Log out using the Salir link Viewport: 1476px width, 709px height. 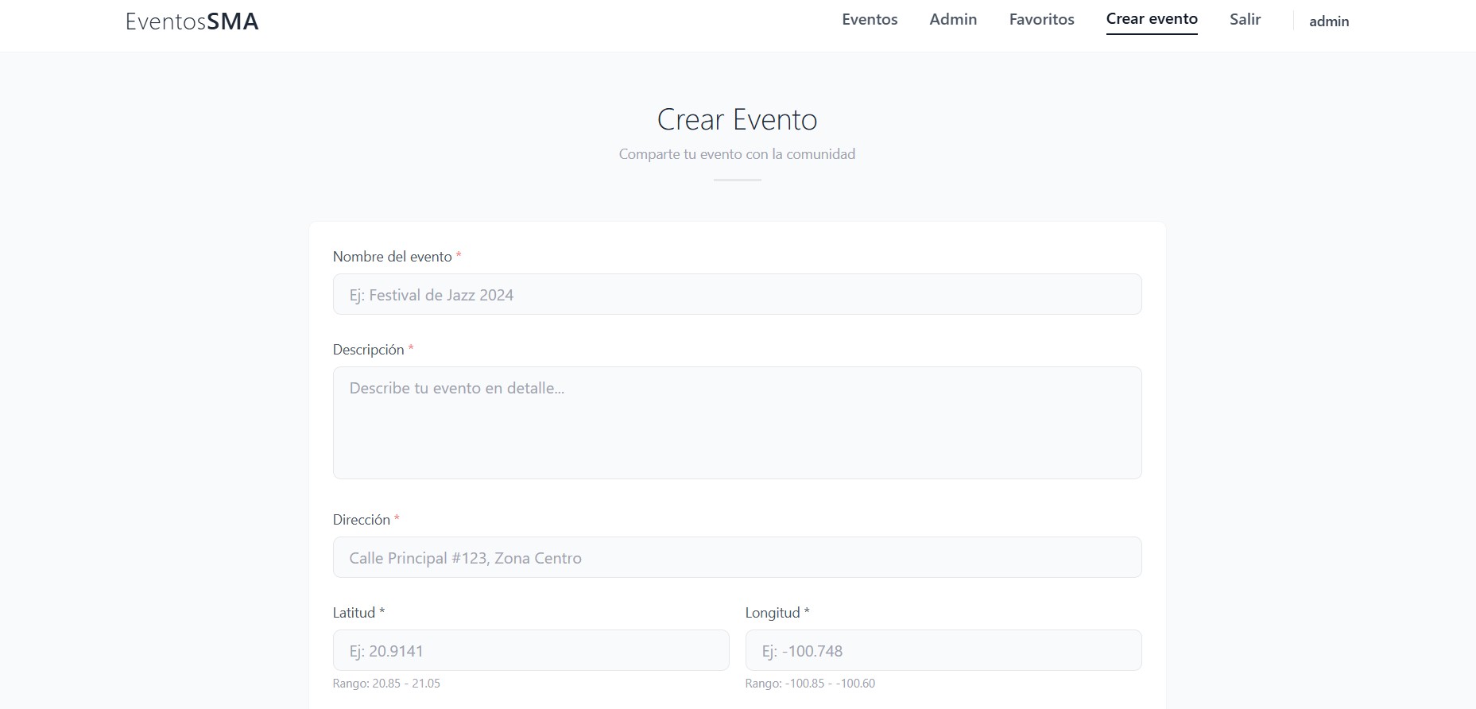[x=1245, y=19]
